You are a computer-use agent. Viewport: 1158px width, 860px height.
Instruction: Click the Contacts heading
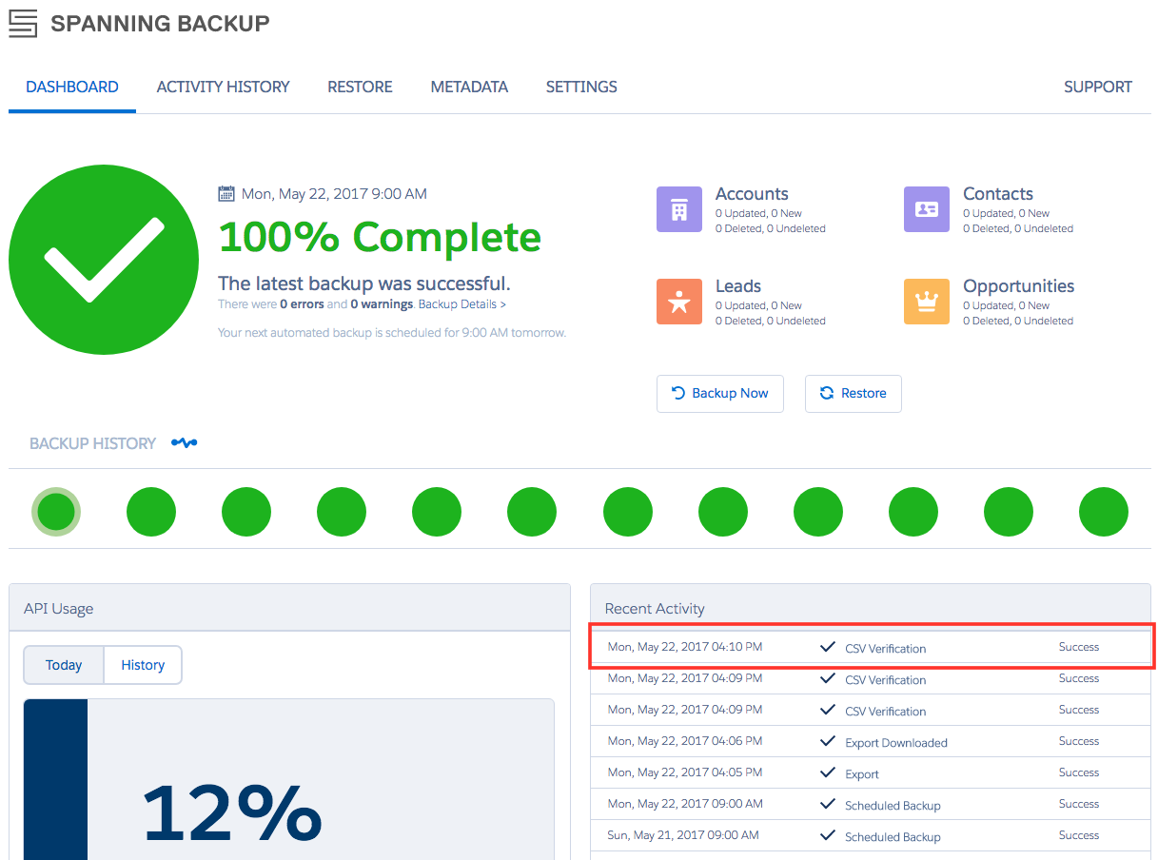pyautogui.click(x=998, y=194)
